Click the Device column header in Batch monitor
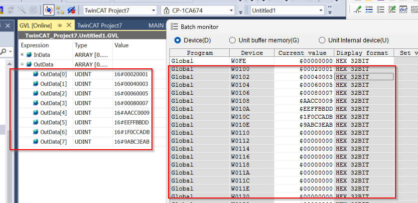 (x=252, y=53)
